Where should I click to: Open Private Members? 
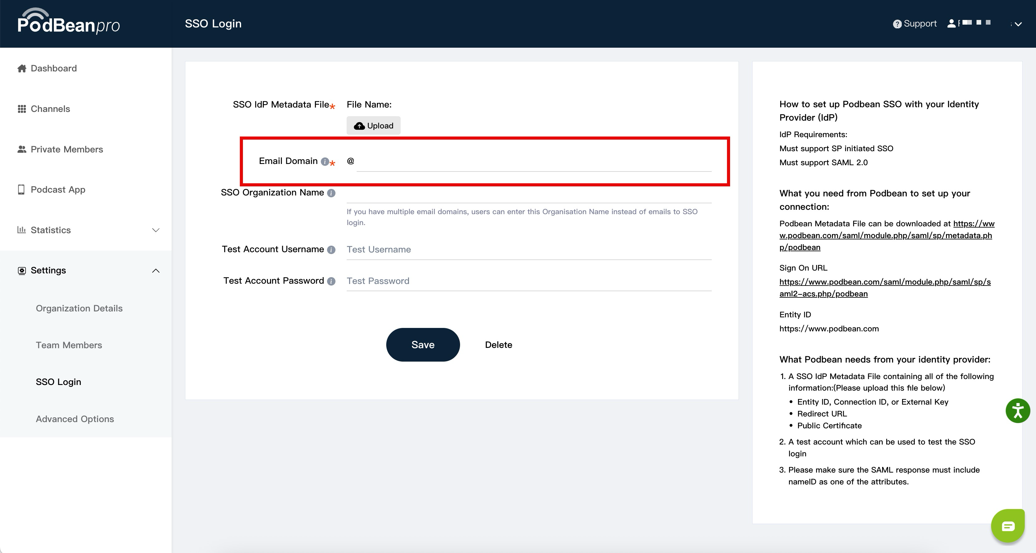67,149
